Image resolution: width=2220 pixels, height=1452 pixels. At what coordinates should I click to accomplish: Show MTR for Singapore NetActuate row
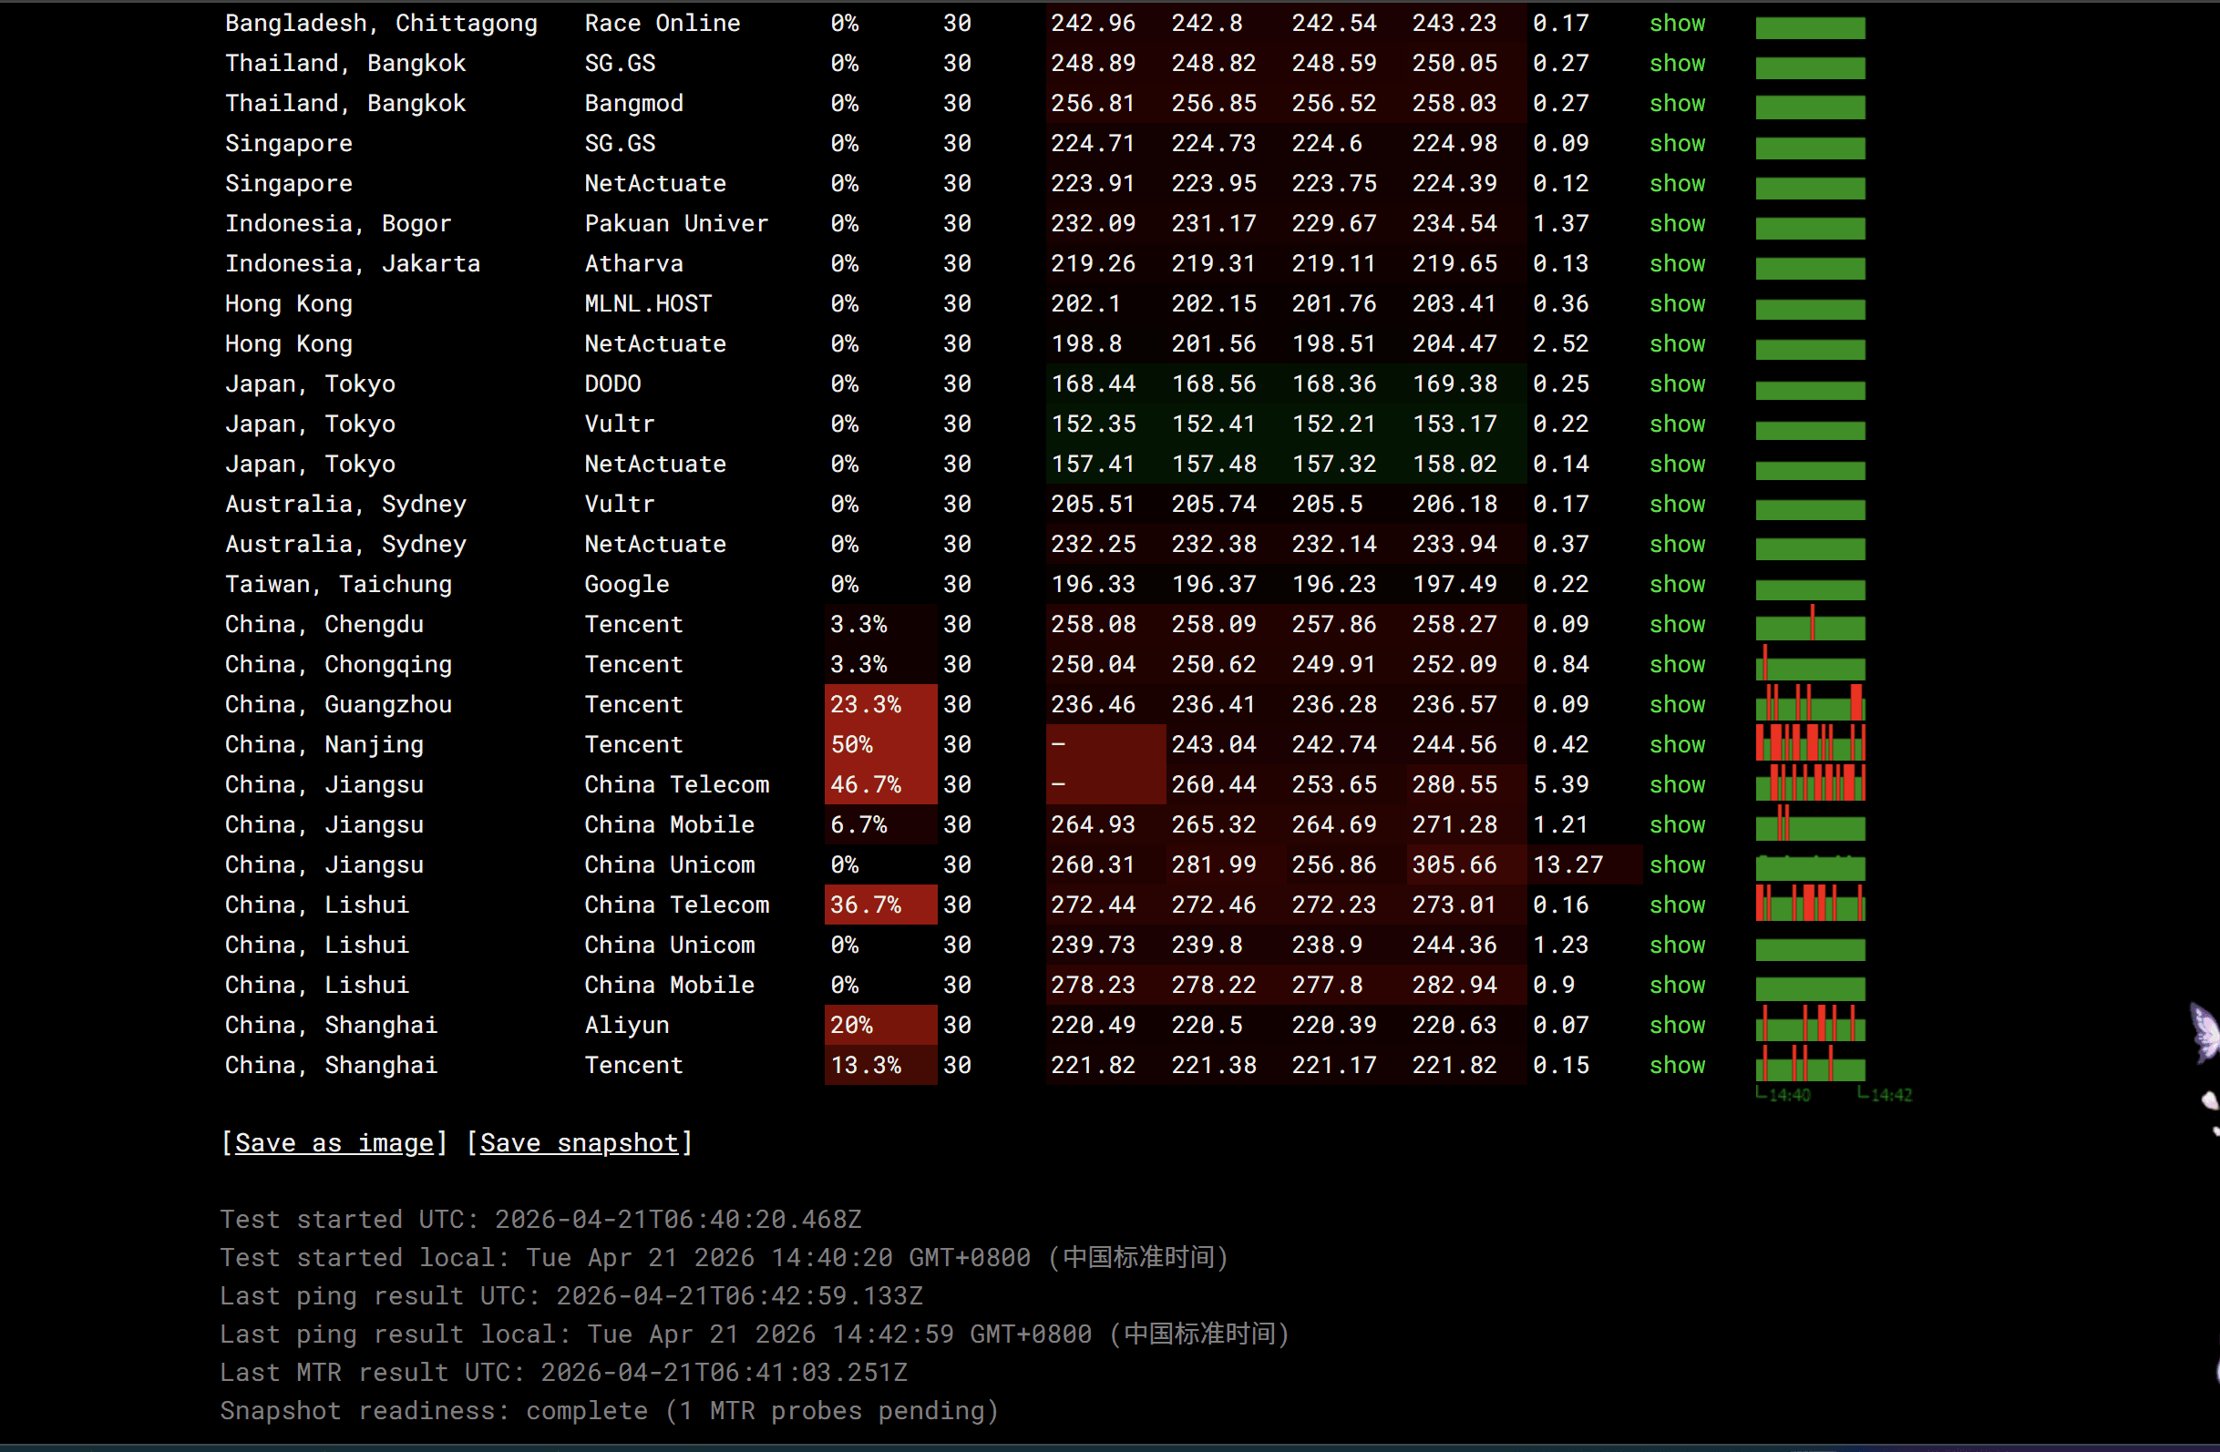point(1677,184)
